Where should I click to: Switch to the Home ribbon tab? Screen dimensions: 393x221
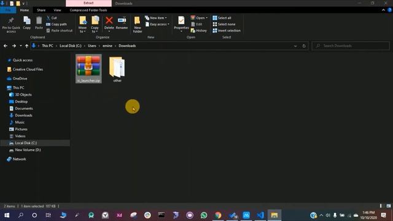coord(25,10)
